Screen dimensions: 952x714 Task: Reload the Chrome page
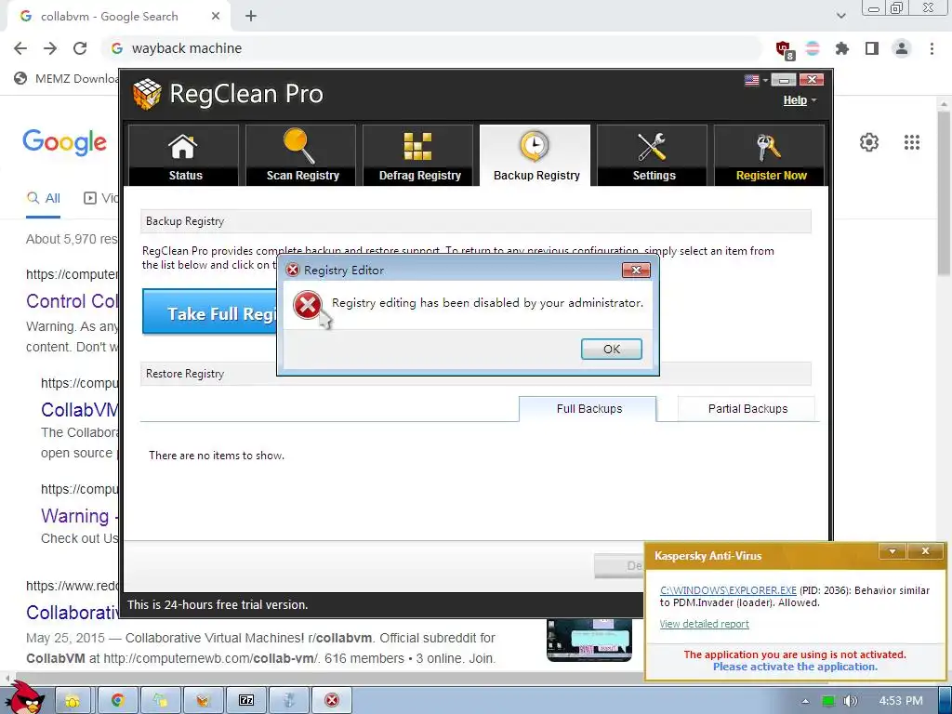point(80,48)
